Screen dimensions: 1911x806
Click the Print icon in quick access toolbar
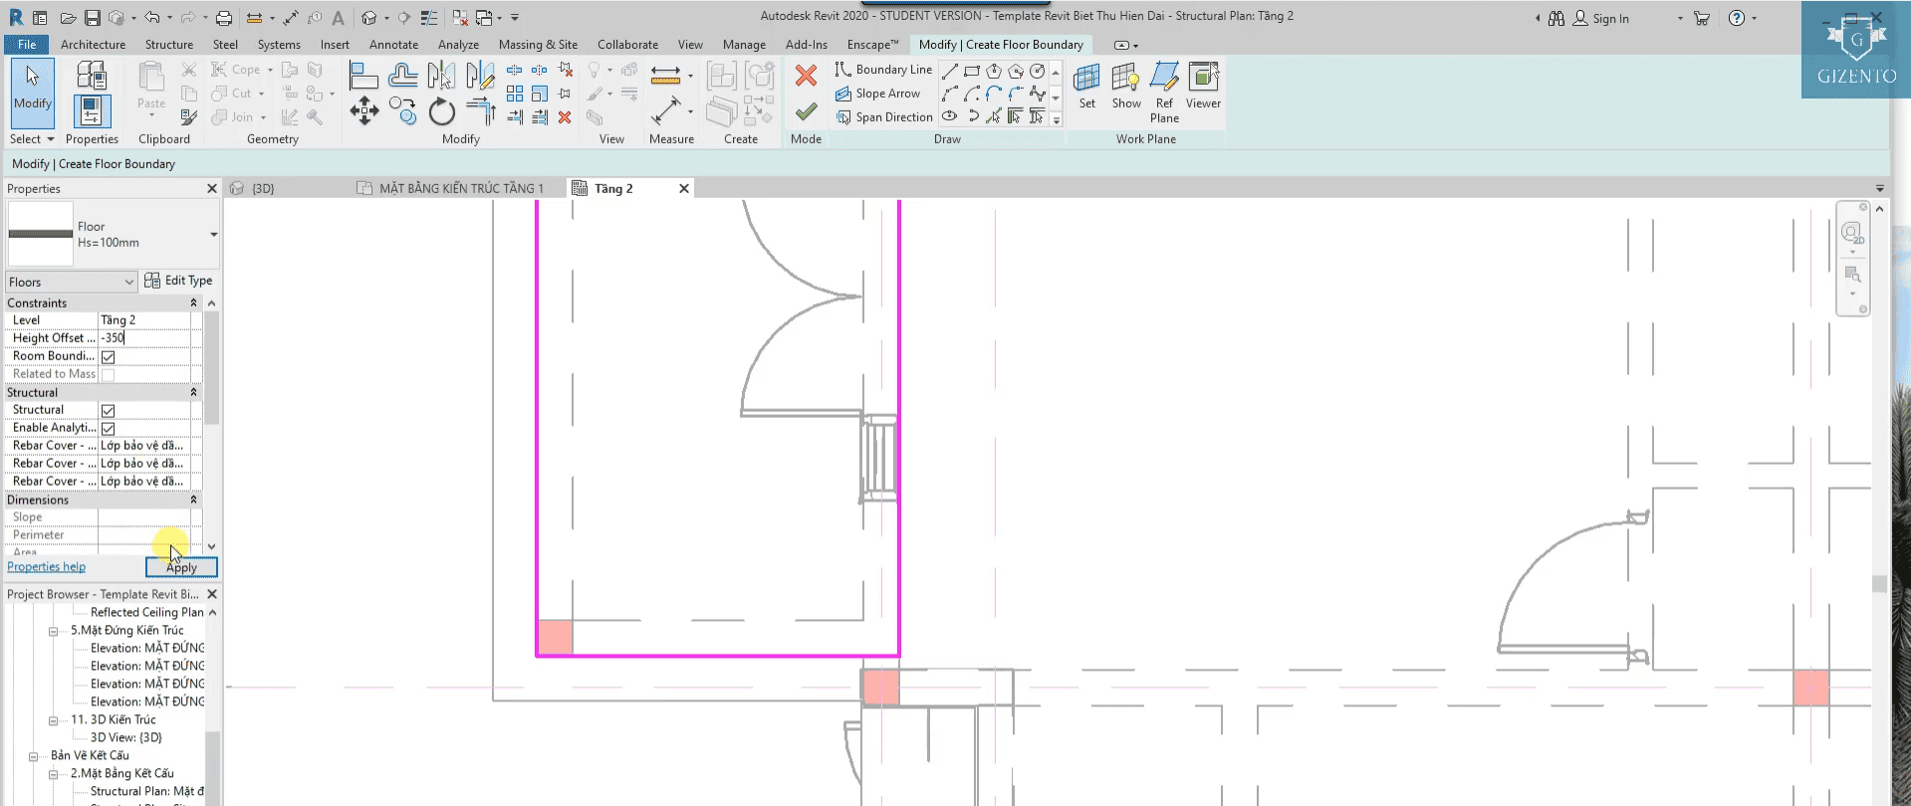point(224,18)
